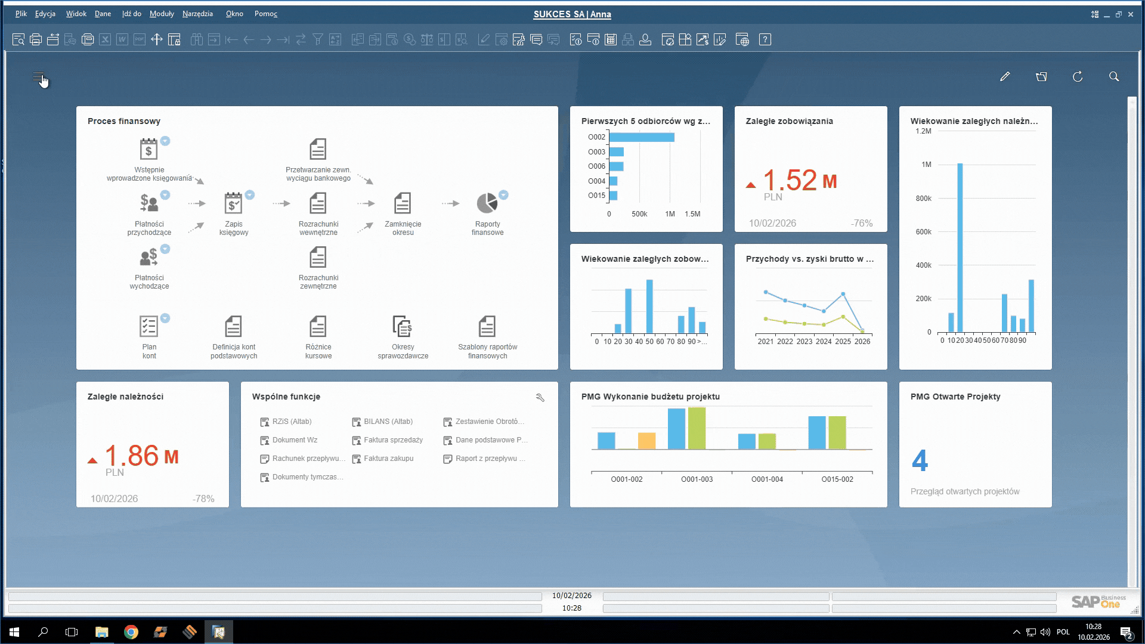Open Raporty finansowe pie chart icon
This screenshot has height=644, width=1145.
(x=487, y=203)
